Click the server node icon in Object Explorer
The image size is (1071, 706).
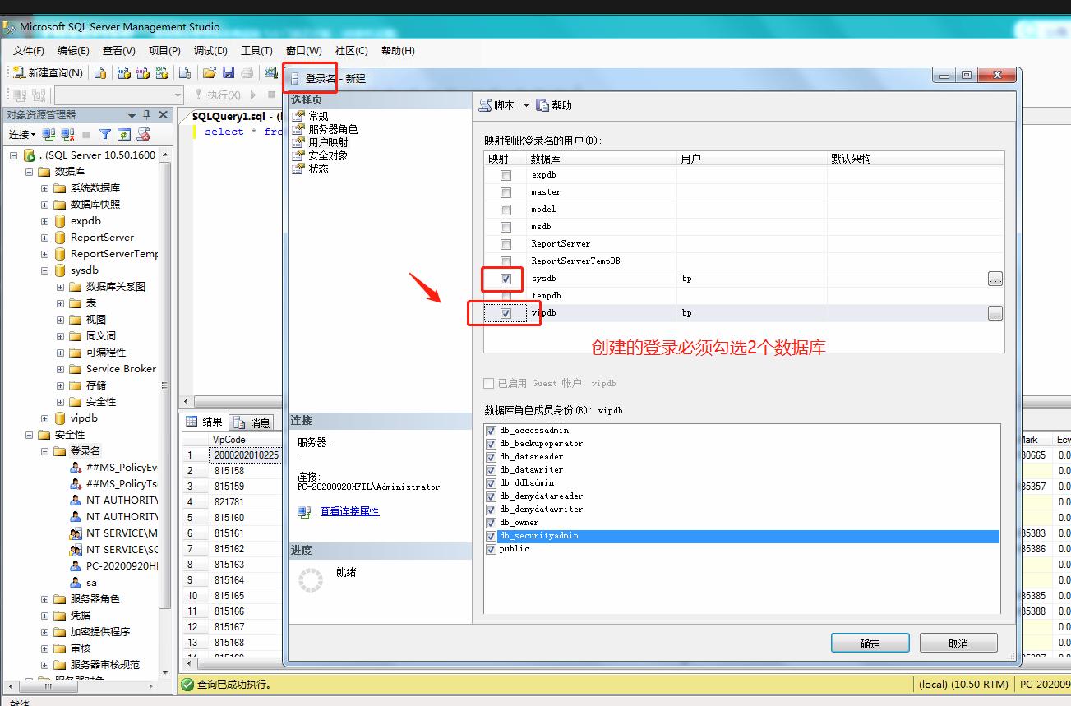coord(29,155)
